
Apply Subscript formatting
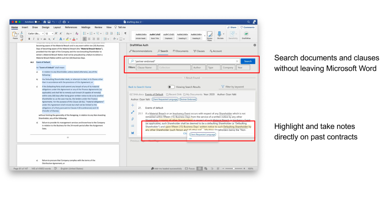pyautogui.click(x=49, y=39)
